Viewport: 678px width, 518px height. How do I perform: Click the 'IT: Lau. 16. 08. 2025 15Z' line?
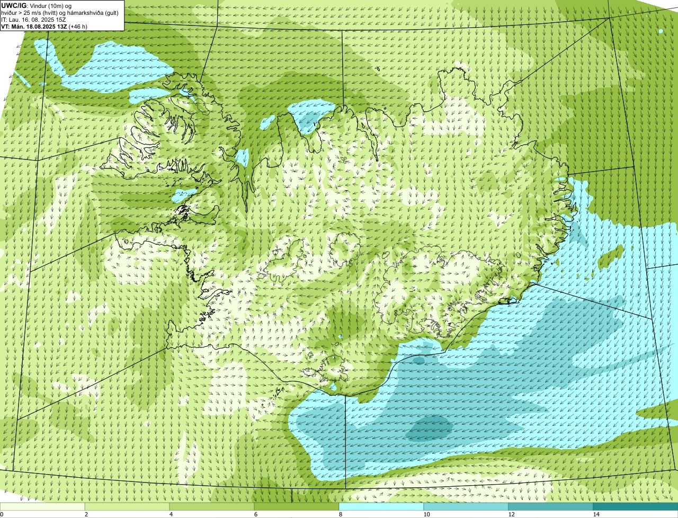[33, 19]
